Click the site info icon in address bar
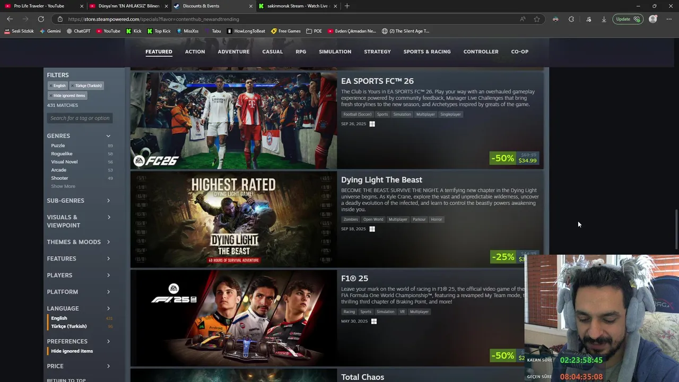 [60, 19]
